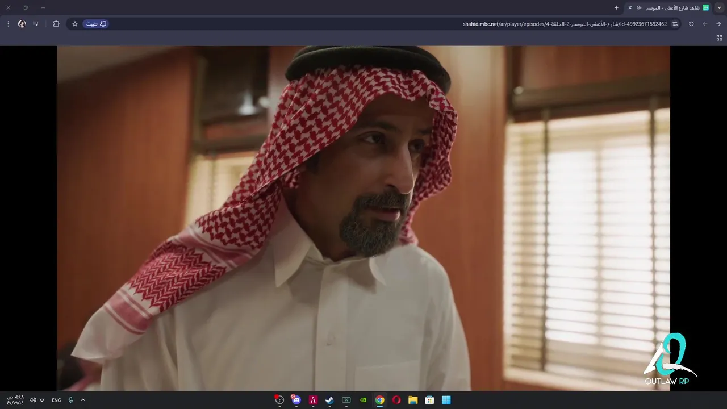Open the tab search dropdown arrow

(720, 7)
